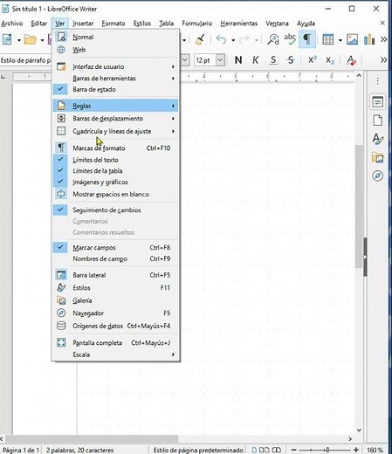This screenshot has width=392, height=454.
Task: Open the font size dropdown arrow
Action: click(220, 60)
